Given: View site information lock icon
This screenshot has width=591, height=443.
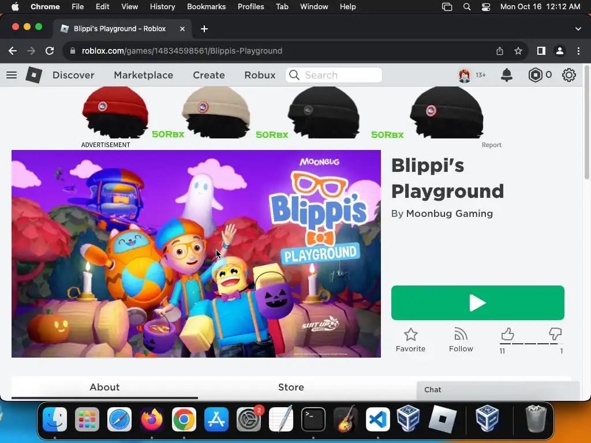Looking at the screenshot, I should pos(73,51).
